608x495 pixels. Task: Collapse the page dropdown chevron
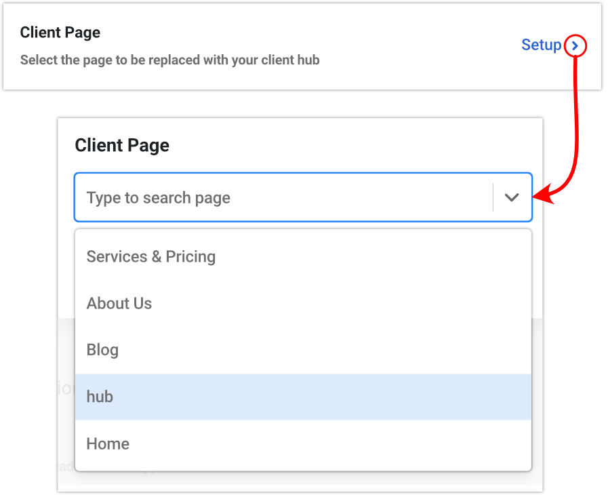512,197
